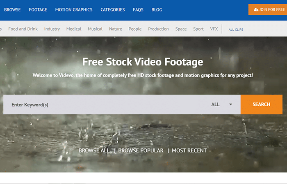
Task: Select the Food and Drink category
Action: [23, 29]
